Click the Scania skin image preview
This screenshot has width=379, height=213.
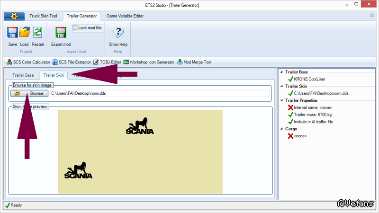point(140,151)
